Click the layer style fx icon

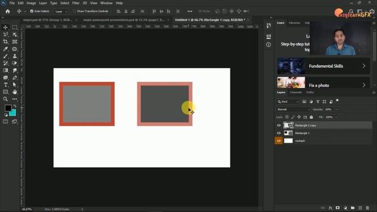pos(330,208)
